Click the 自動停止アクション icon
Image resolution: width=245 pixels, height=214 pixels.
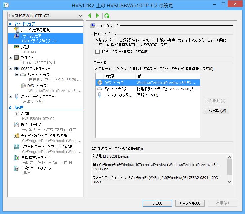(17, 168)
